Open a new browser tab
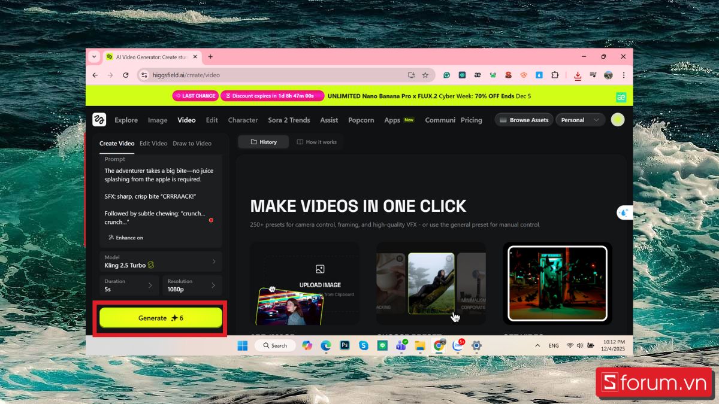This screenshot has height=404, width=719. pos(210,57)
